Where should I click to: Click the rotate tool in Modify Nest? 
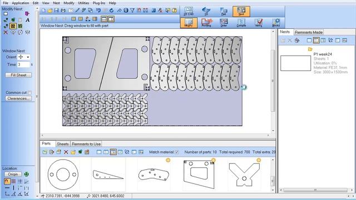(x=20, y=32)
